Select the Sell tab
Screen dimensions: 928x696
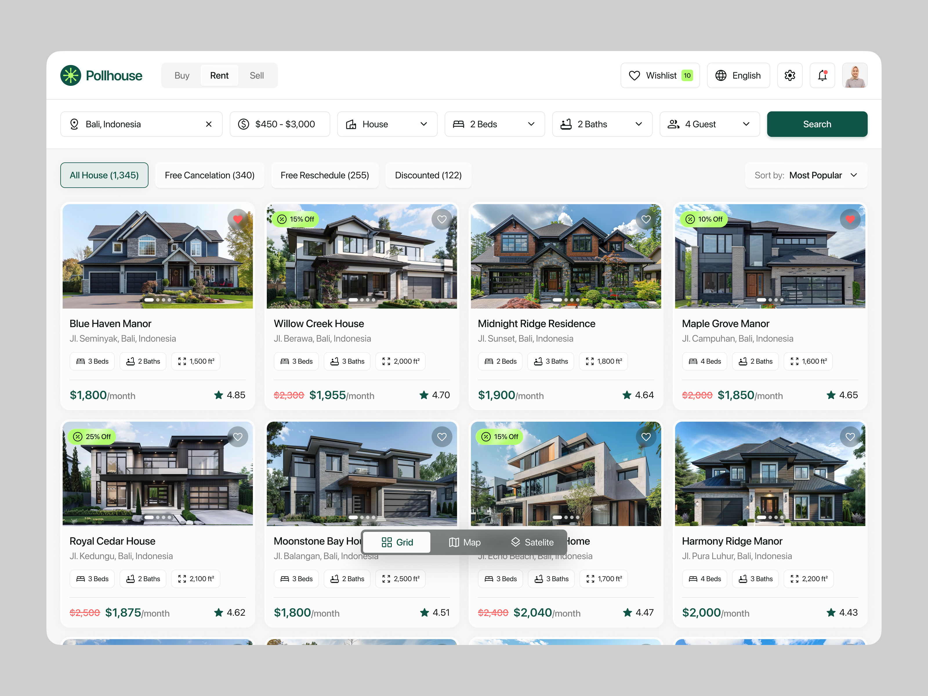click(257, 75)
